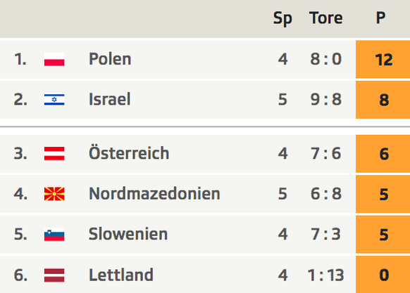The width and height of the screenshot is (410, 293).
Task: Click Lettland's 1:13 goals value
Action: click(325, 275)
